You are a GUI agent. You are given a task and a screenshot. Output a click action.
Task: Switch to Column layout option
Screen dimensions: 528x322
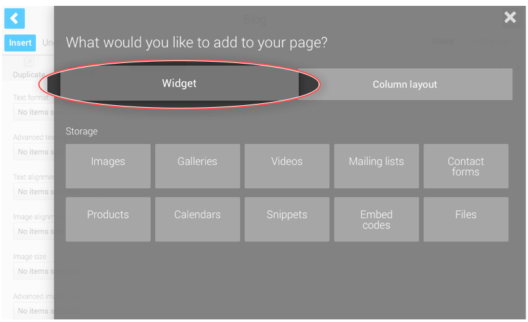[x=405, y=84]
